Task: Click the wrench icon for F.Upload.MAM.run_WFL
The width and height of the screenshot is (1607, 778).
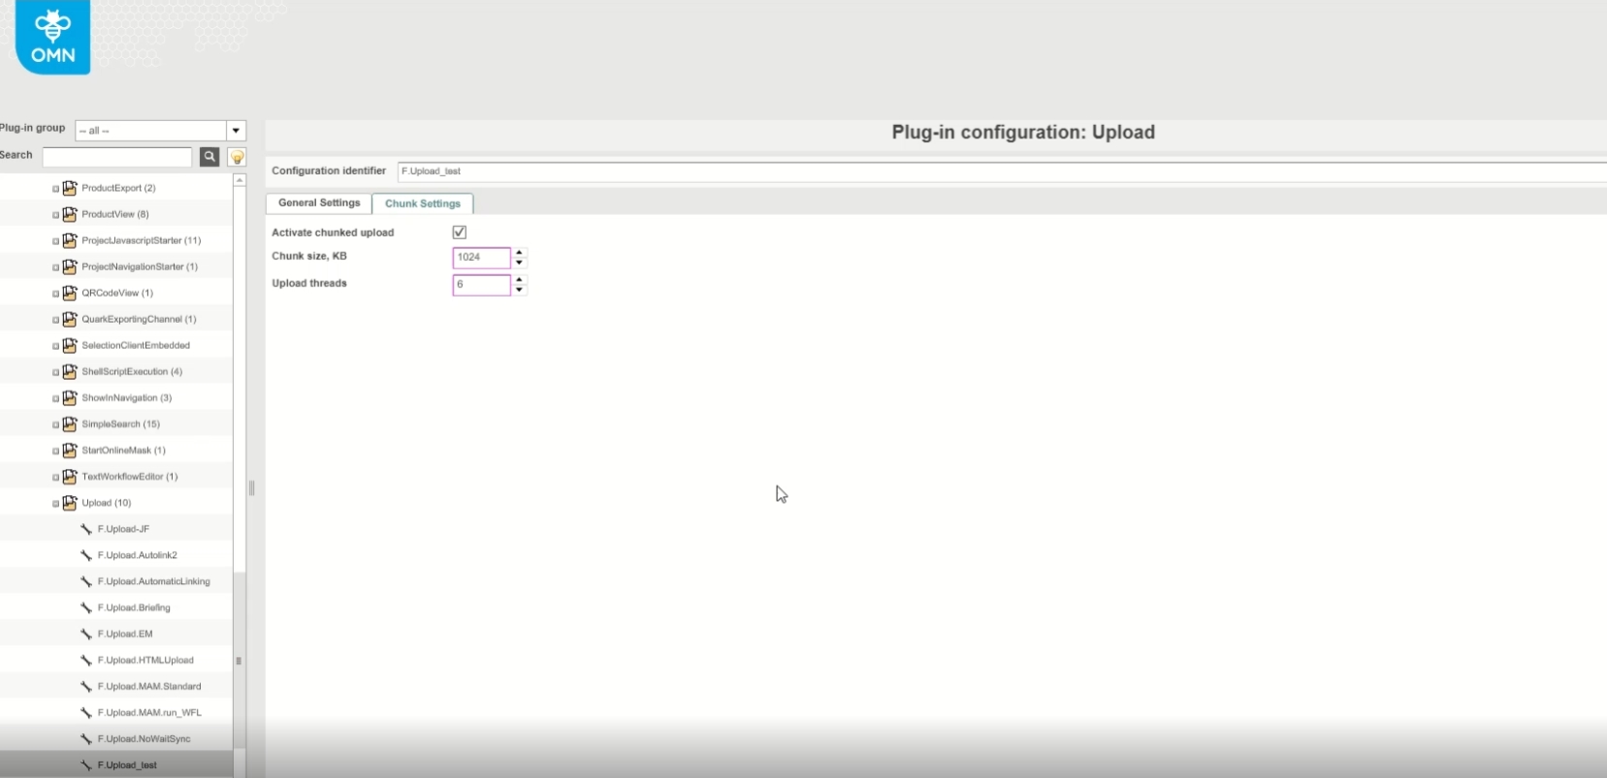Action: [86, 712]
